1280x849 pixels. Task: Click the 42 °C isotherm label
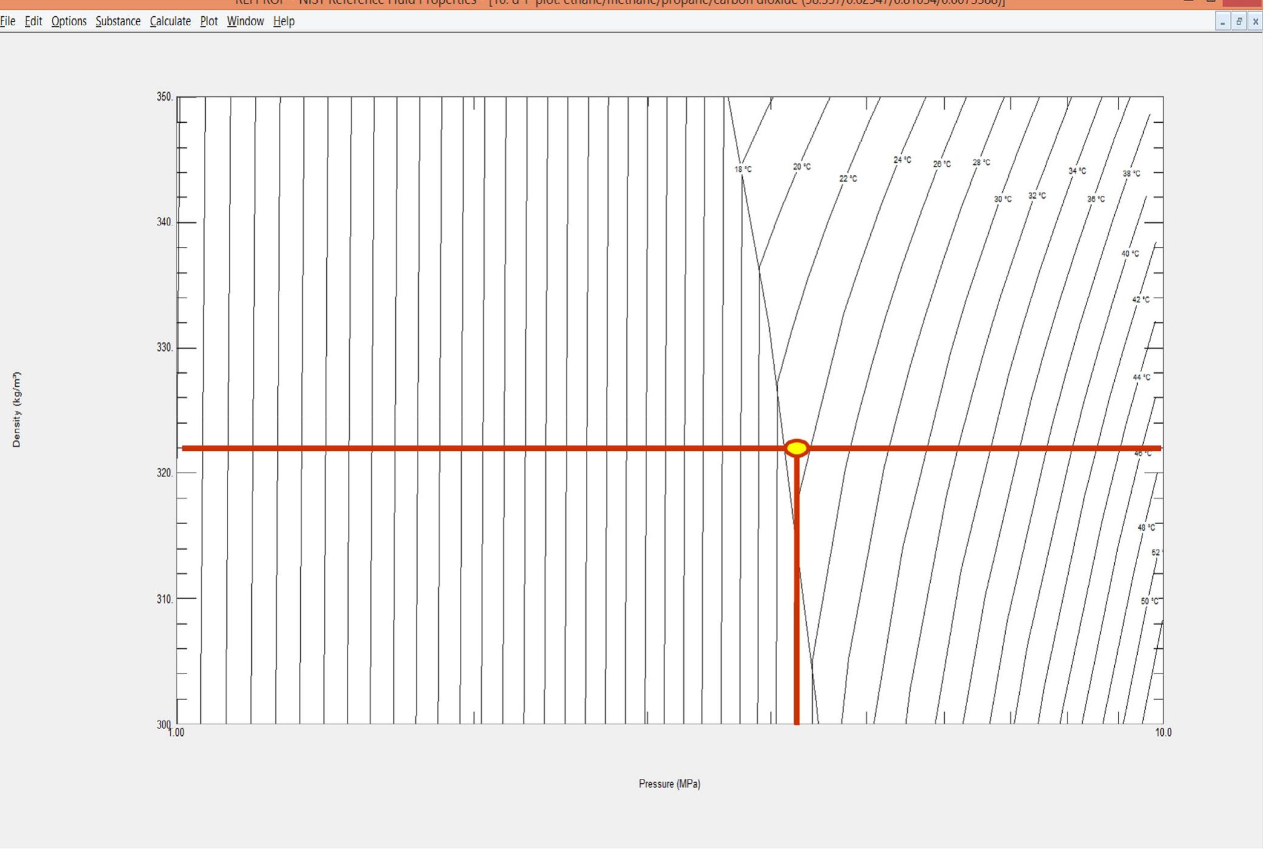[1141, 300]
